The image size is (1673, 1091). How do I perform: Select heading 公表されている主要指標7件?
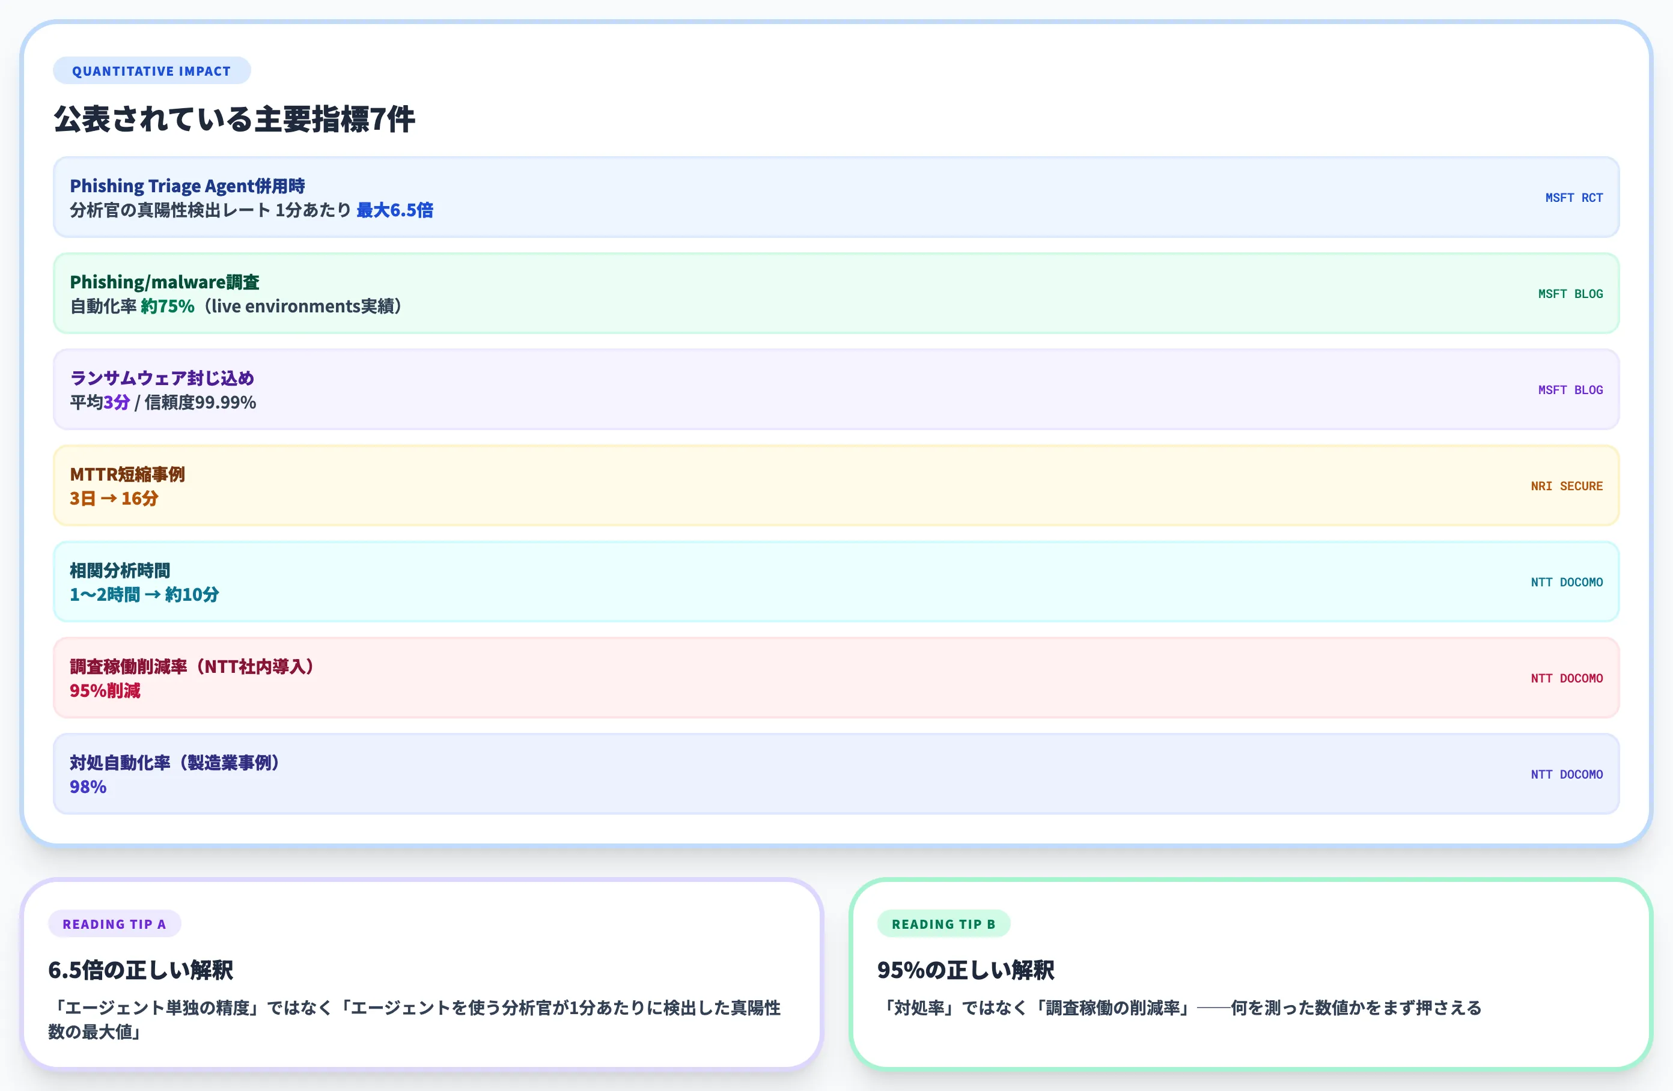coord(234,119)
